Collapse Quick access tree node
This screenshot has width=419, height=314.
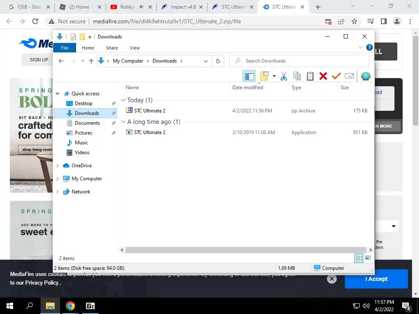click(57, 94)
